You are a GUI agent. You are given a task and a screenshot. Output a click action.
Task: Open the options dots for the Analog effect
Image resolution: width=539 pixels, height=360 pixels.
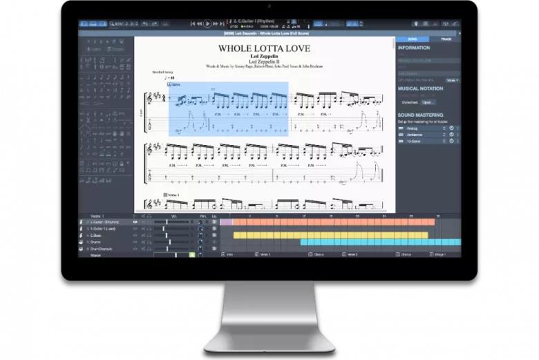coord(457,129)
